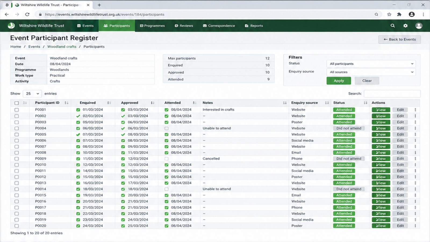430x242 pixels.
Task: Click into the table Search field
Action: coord(392,94)
